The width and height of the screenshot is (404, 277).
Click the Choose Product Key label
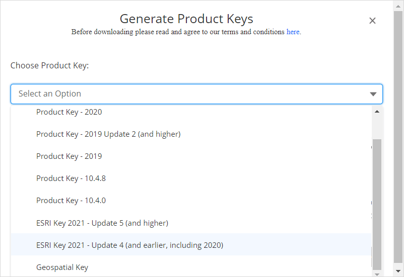(x=49, y=66)
